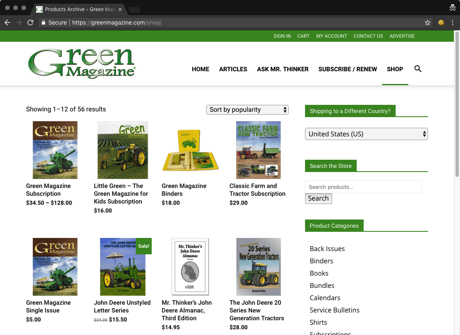Image resolution: width=460 pixels, height=335 pixels.
Task: Go to HOME in the main menu
Action: [x=200, y=69]
